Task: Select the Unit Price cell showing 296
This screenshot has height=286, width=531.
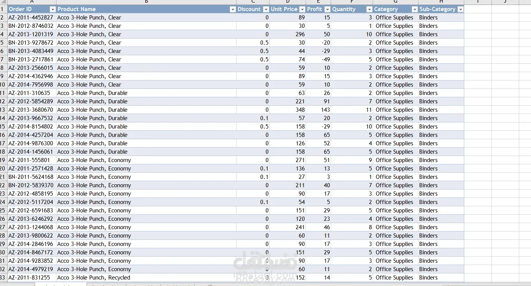Action: (x=288, y=34)
